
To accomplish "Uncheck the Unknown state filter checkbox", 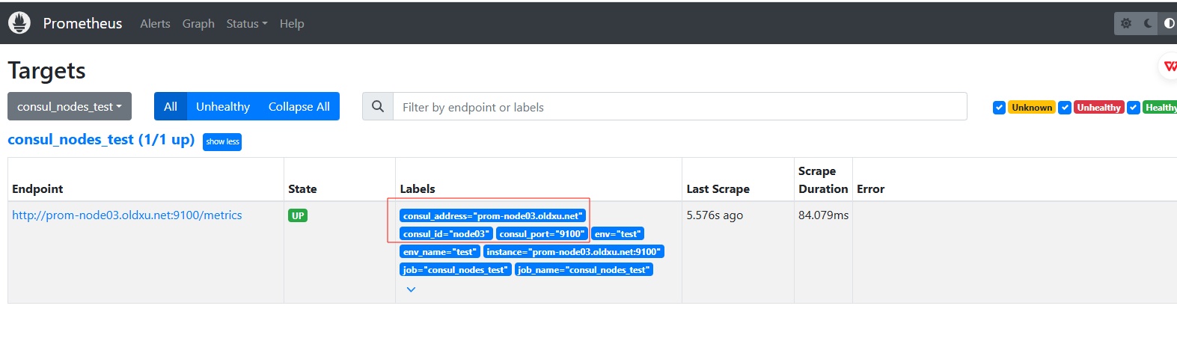I will (x=999, y=108).
